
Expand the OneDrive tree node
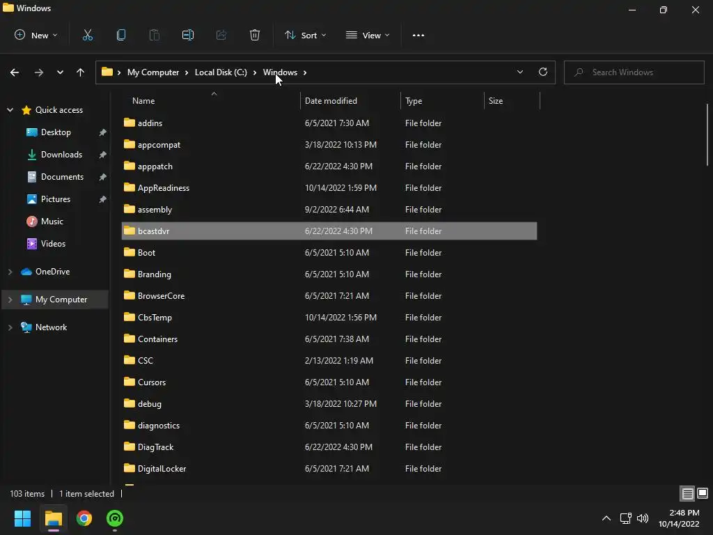coord(10,272)
